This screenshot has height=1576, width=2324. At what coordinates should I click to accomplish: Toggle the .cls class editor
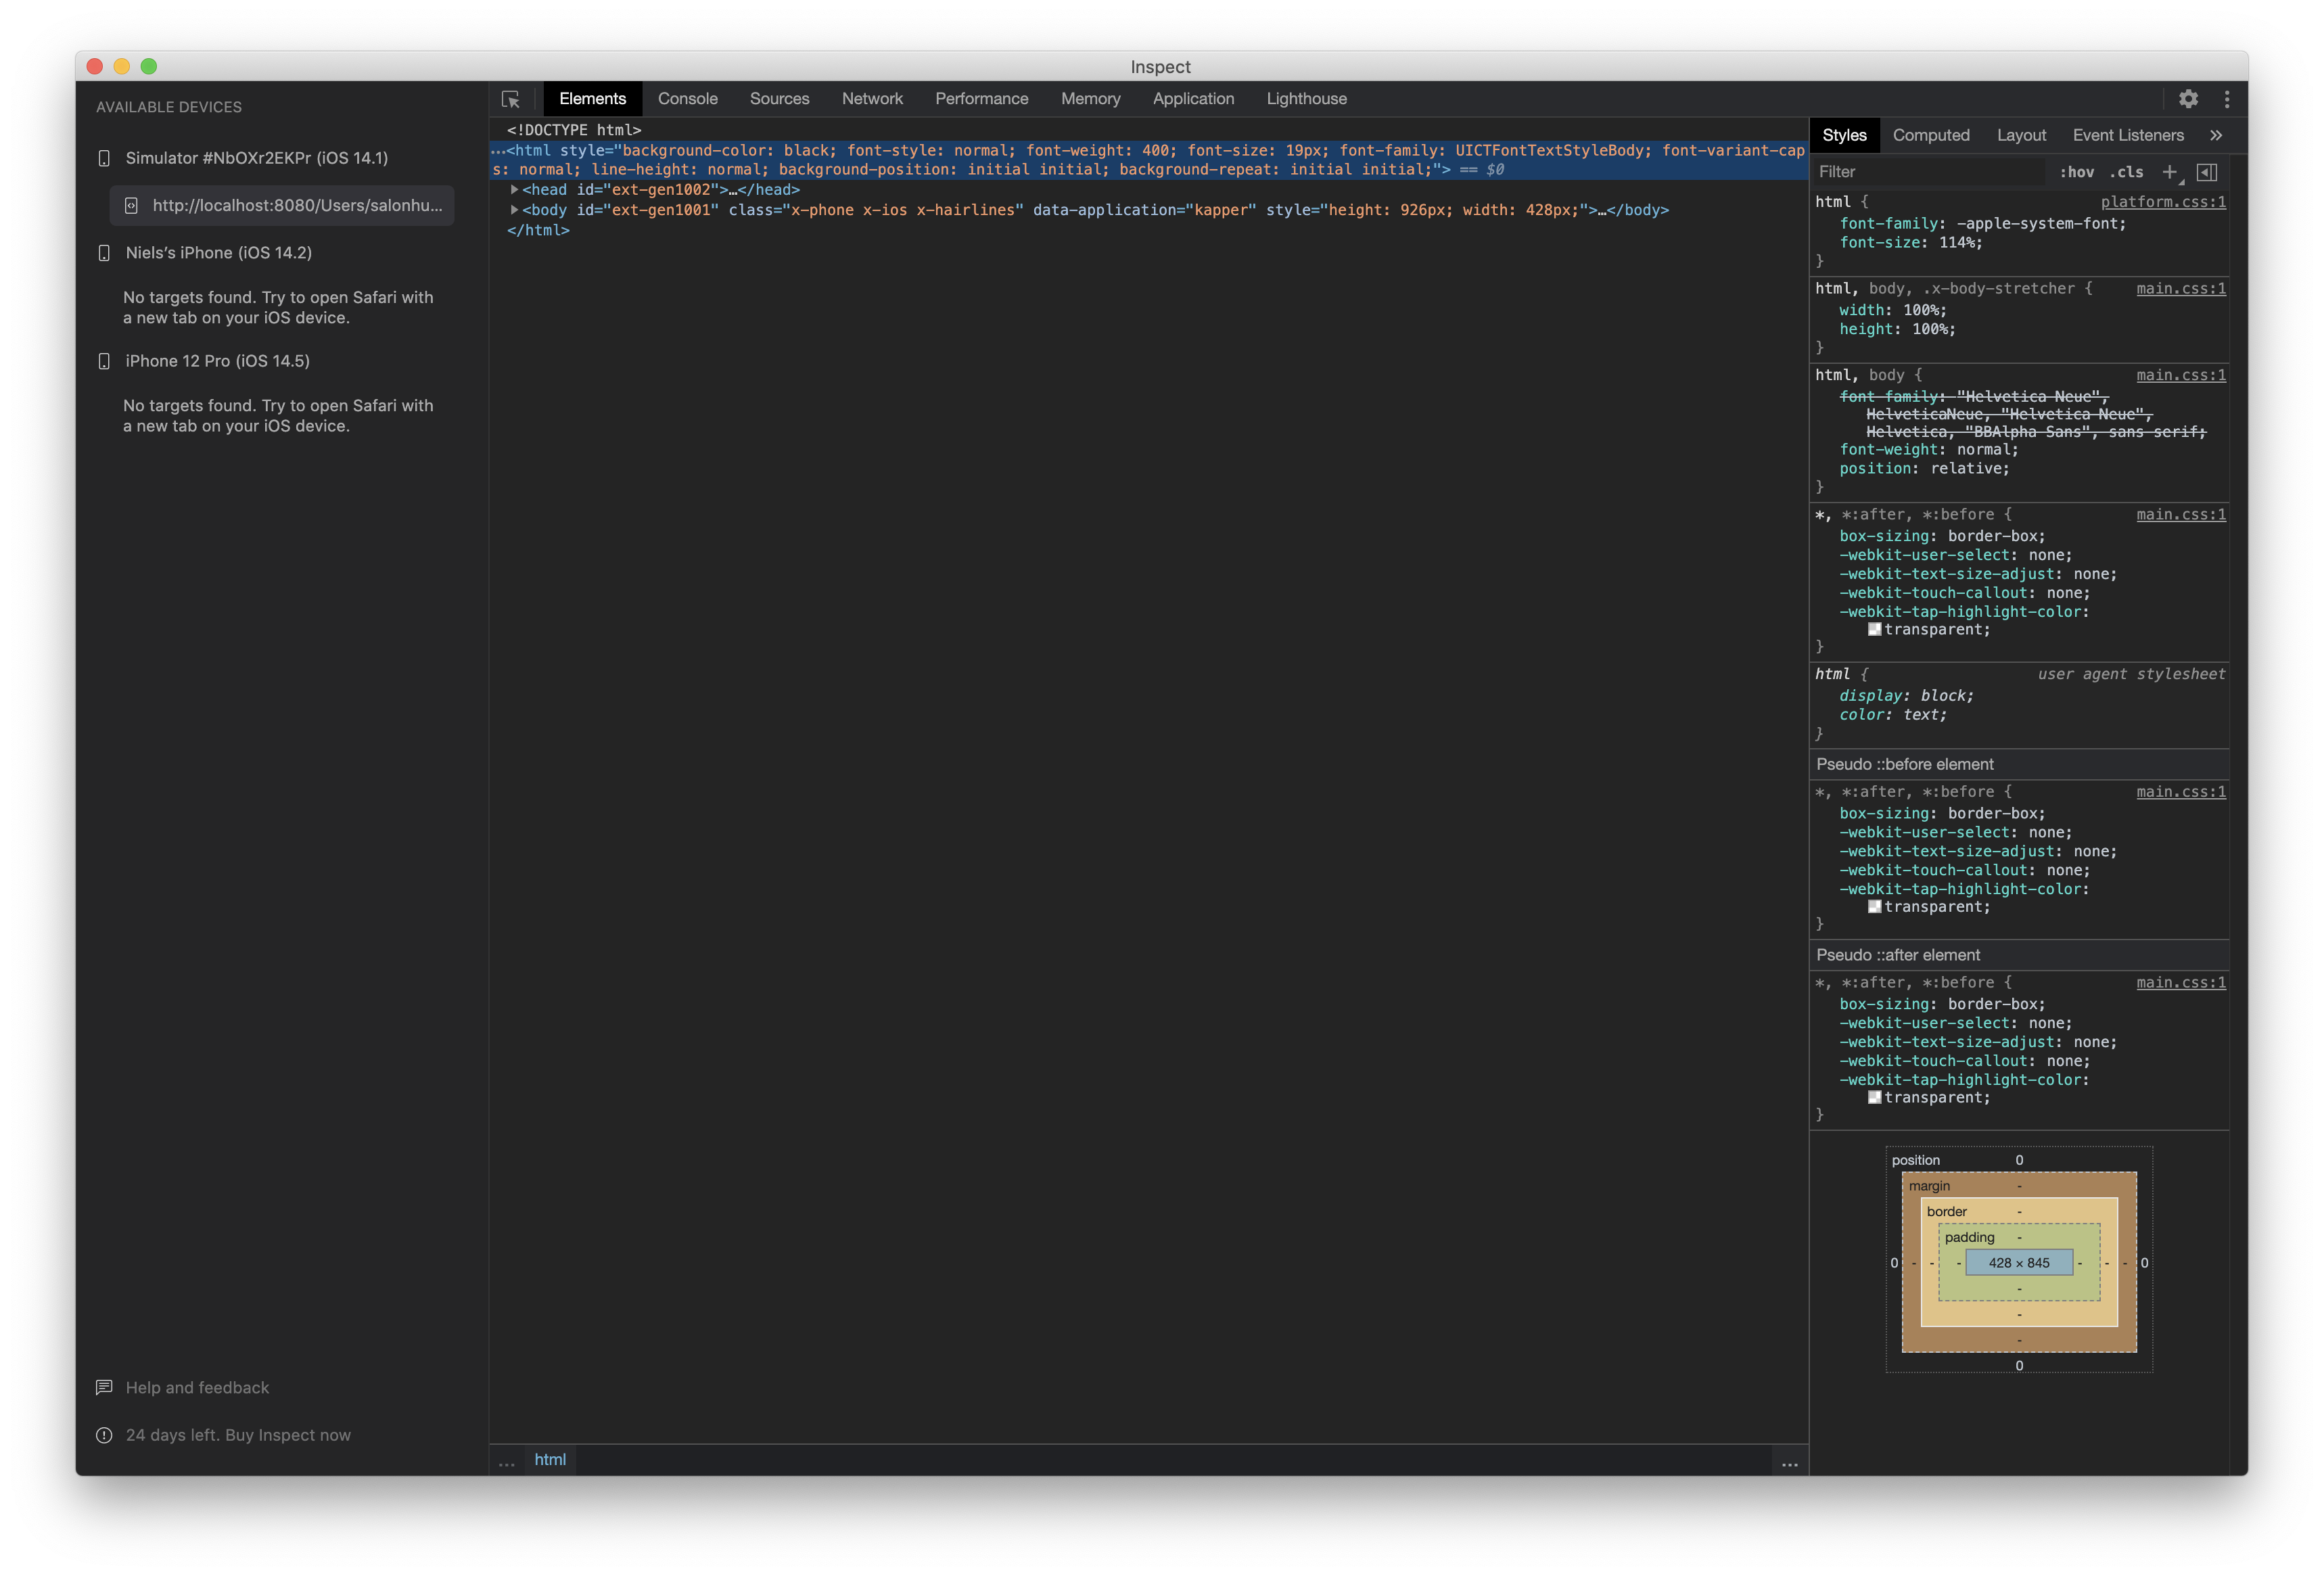click(2127, 172)
